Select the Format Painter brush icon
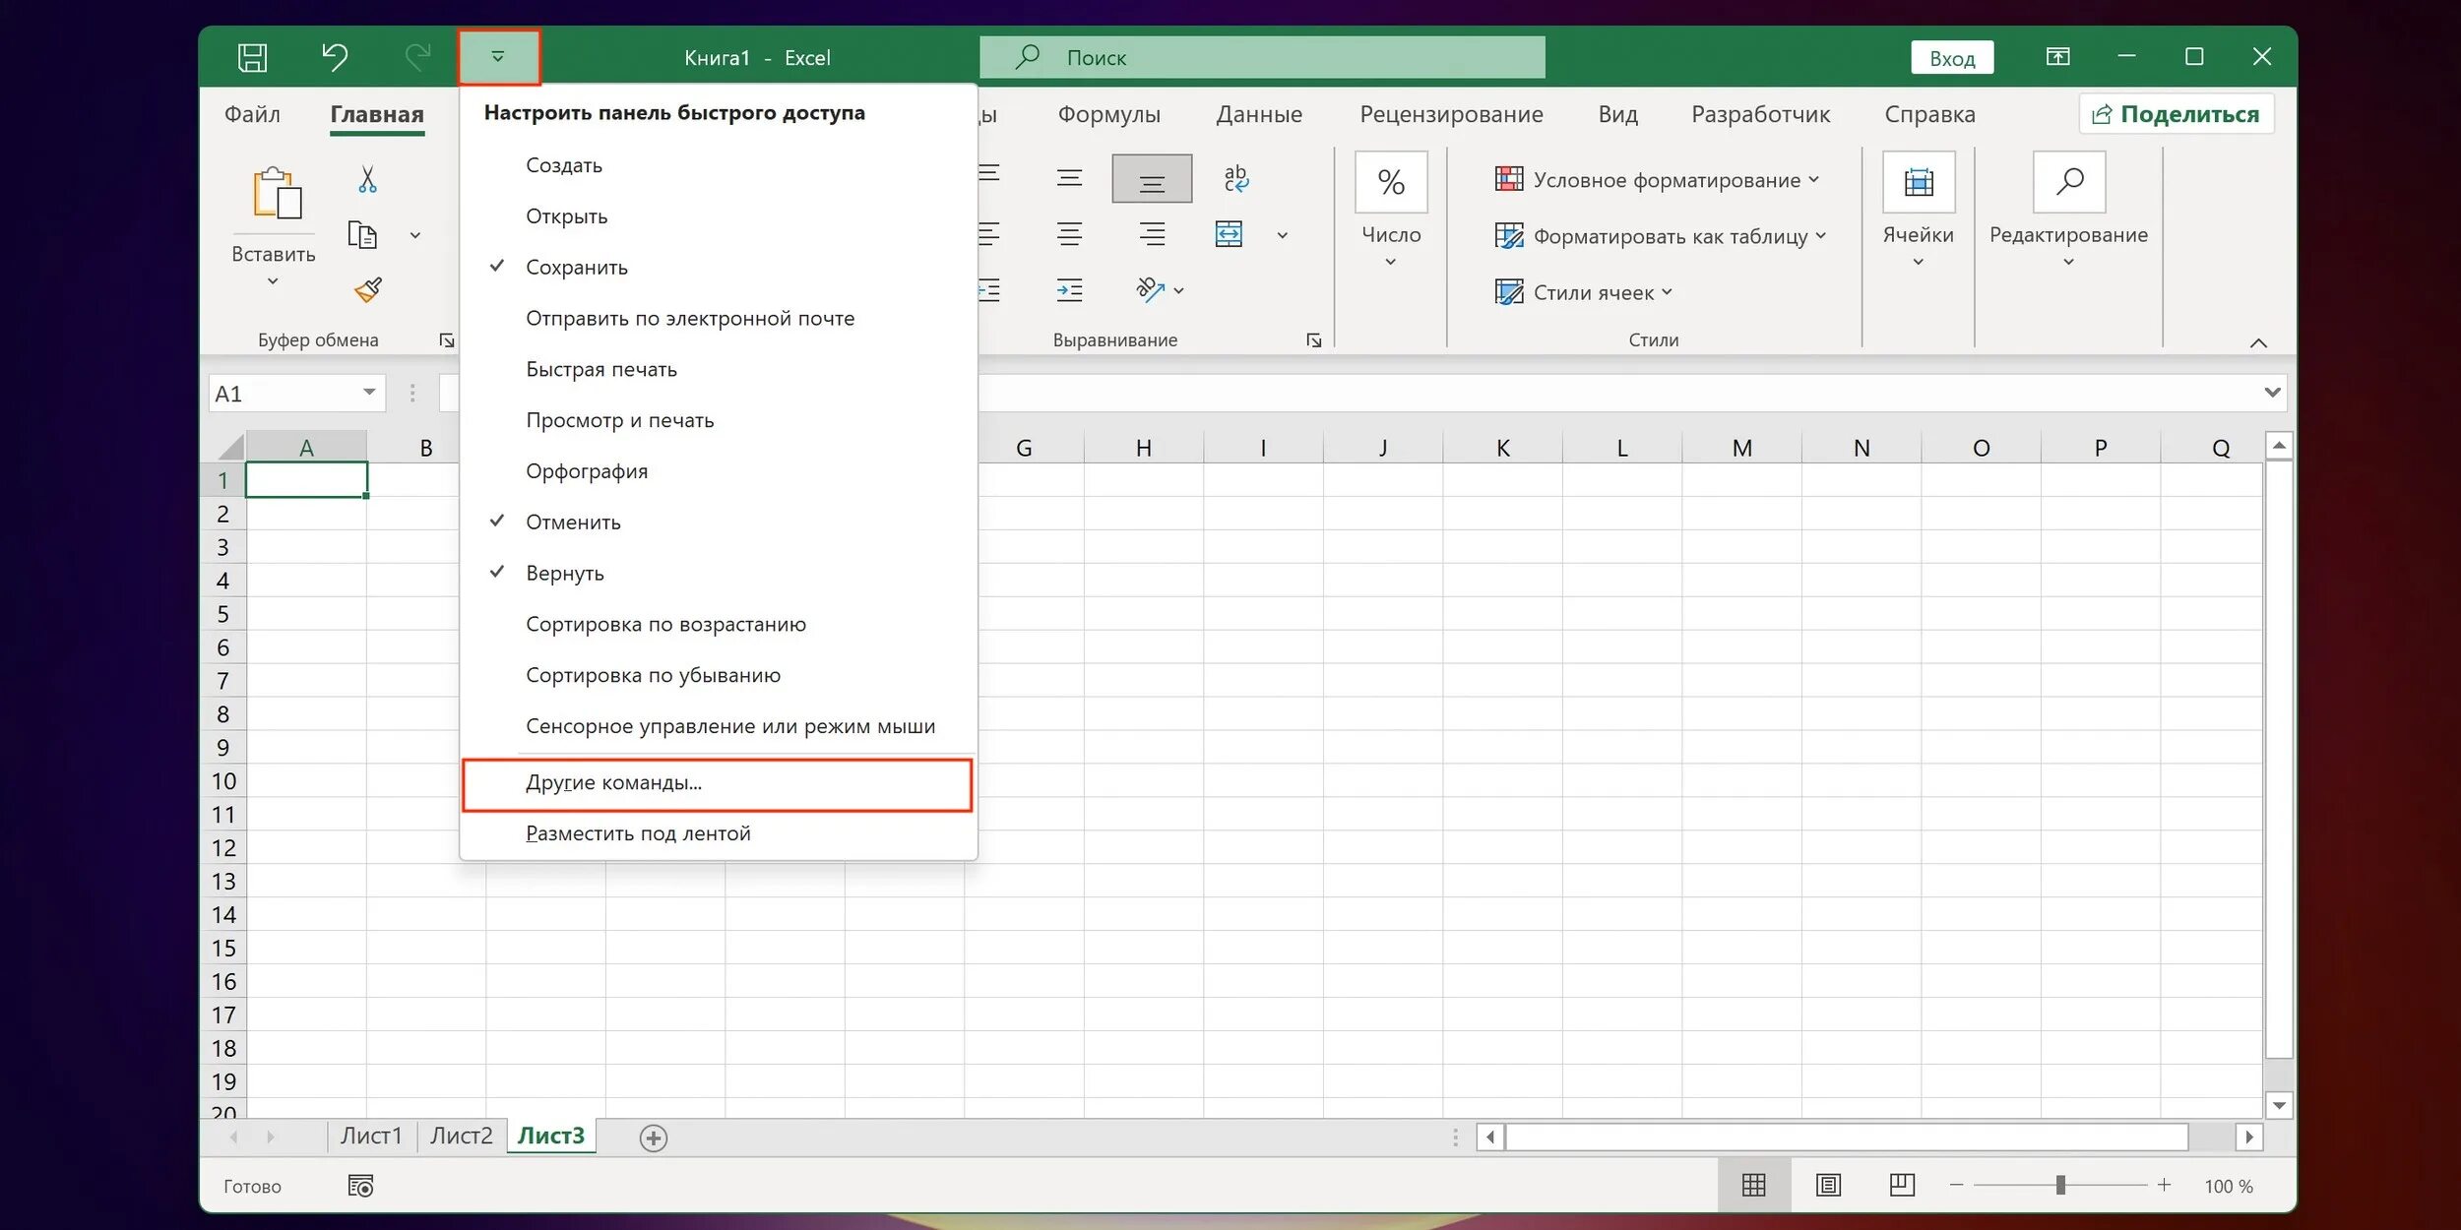 [367, 289]
